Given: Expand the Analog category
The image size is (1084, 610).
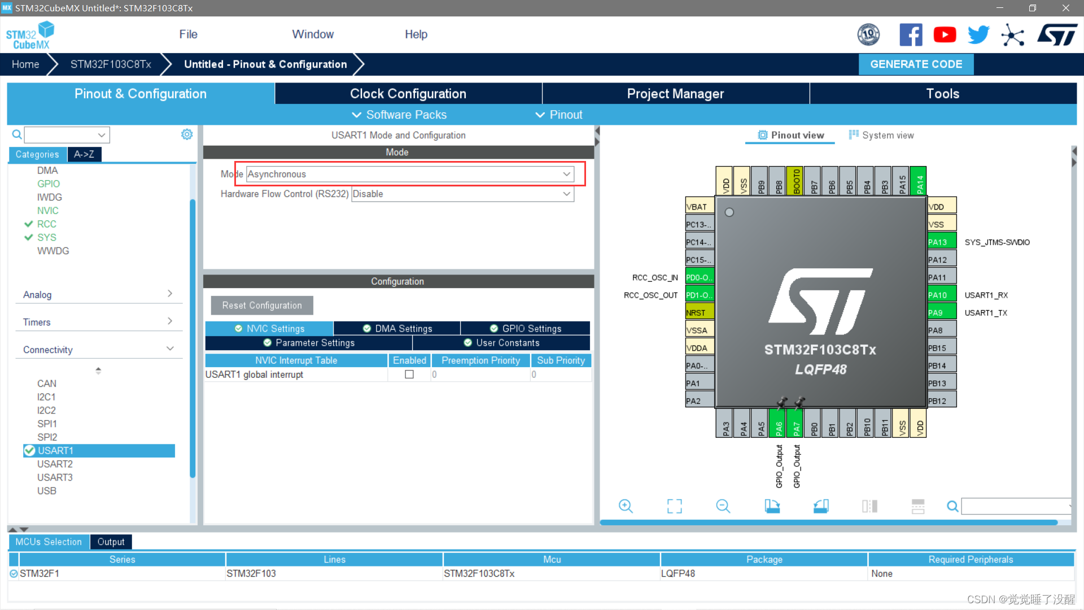Looking at the screenshot, I should pos(98,294).
